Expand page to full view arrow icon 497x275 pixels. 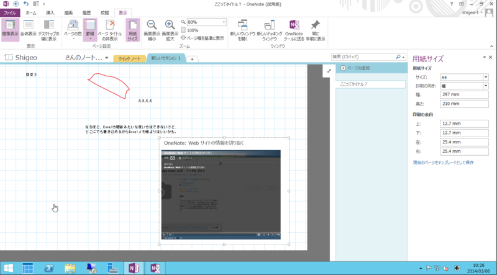tap(329, 71)
